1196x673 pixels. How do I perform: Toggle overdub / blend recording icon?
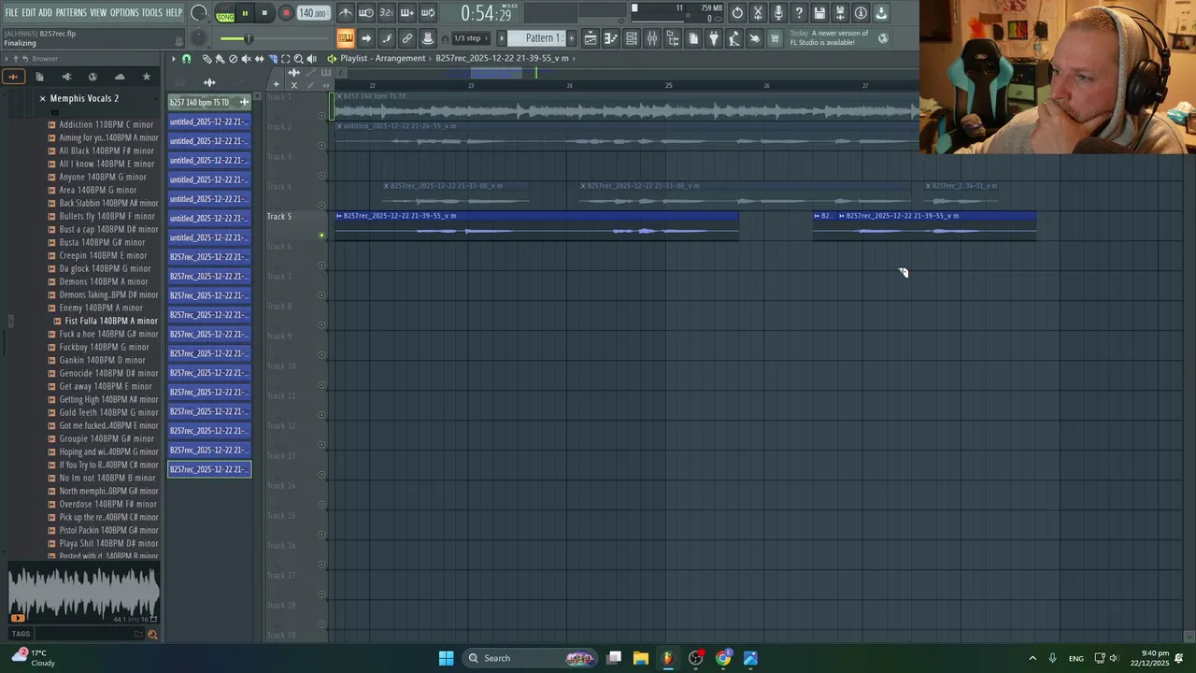407,13
